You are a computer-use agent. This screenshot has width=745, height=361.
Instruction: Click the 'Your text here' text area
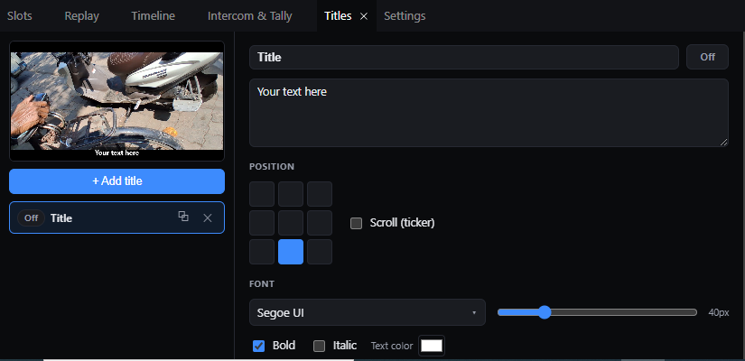(489, 113)
